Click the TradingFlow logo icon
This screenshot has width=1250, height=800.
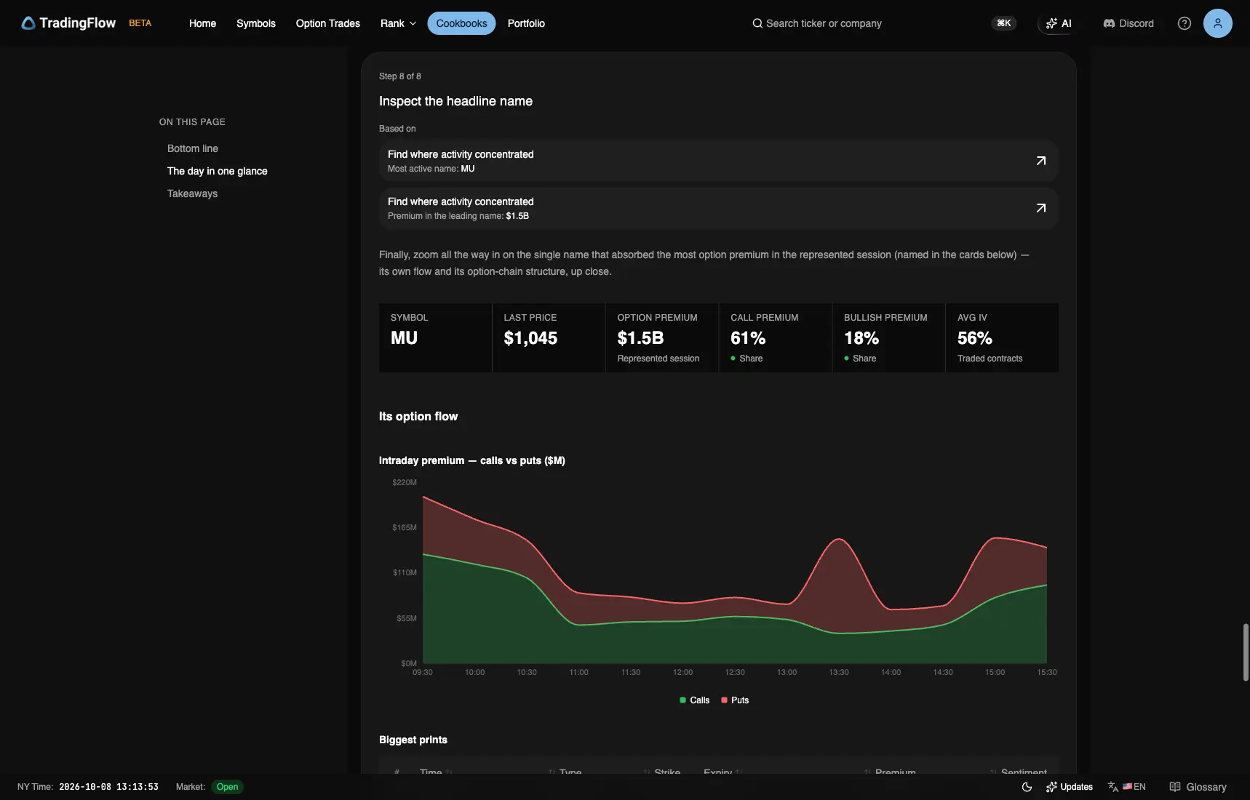(28, 23)
